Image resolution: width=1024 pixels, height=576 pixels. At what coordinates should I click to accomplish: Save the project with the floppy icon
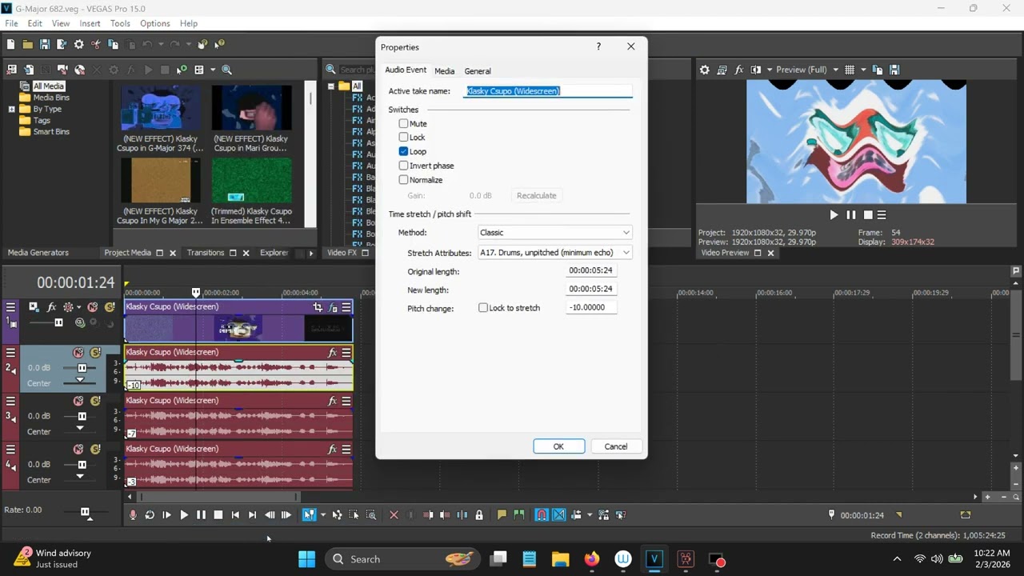coord(45,45)
